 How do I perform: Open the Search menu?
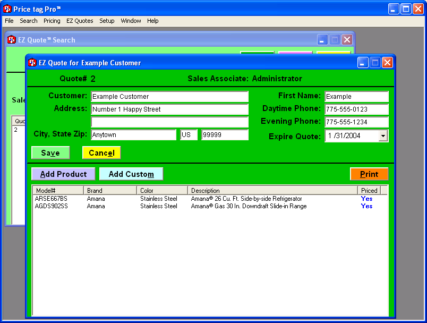[x=28, y=21]
